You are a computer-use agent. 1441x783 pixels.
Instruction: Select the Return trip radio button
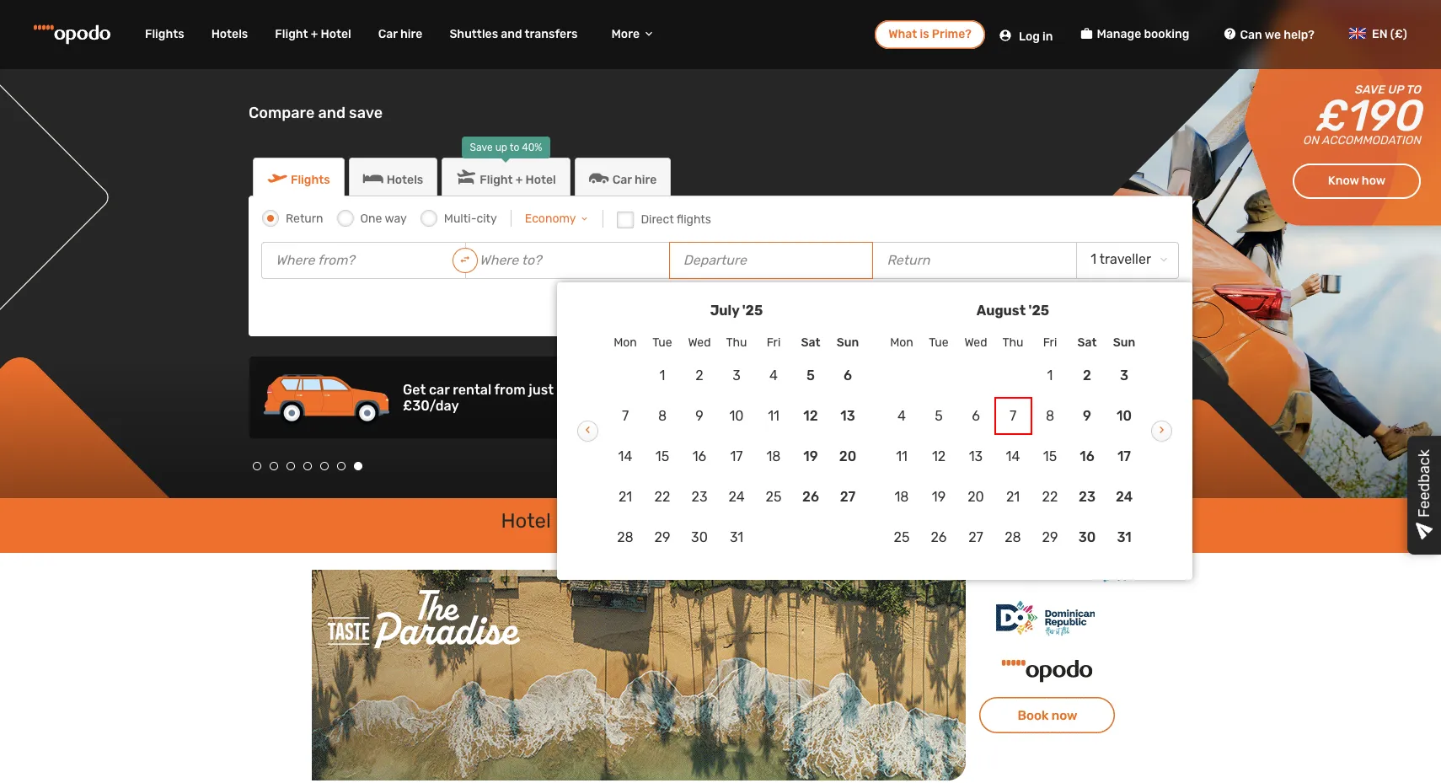point(271,218)
